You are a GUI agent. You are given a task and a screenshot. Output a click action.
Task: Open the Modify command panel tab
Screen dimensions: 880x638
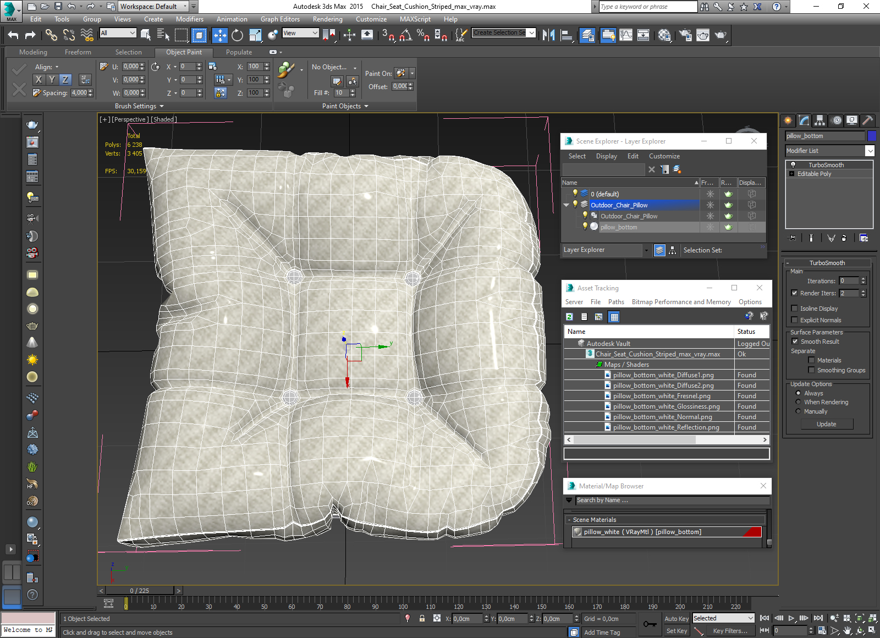pyautogui.click(x=804, y=120)
